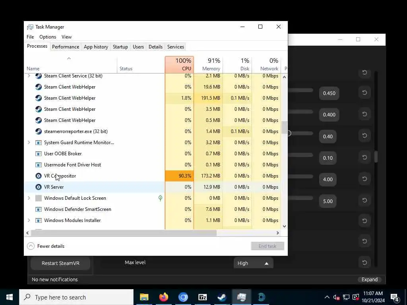
Task: Reset the 0.10 setting value
Action: point(364,158)
